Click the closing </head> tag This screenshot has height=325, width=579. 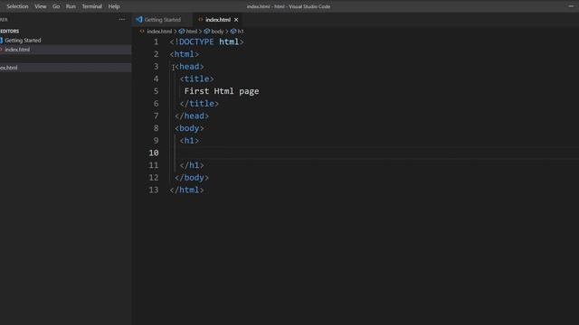tap(192, 116)
